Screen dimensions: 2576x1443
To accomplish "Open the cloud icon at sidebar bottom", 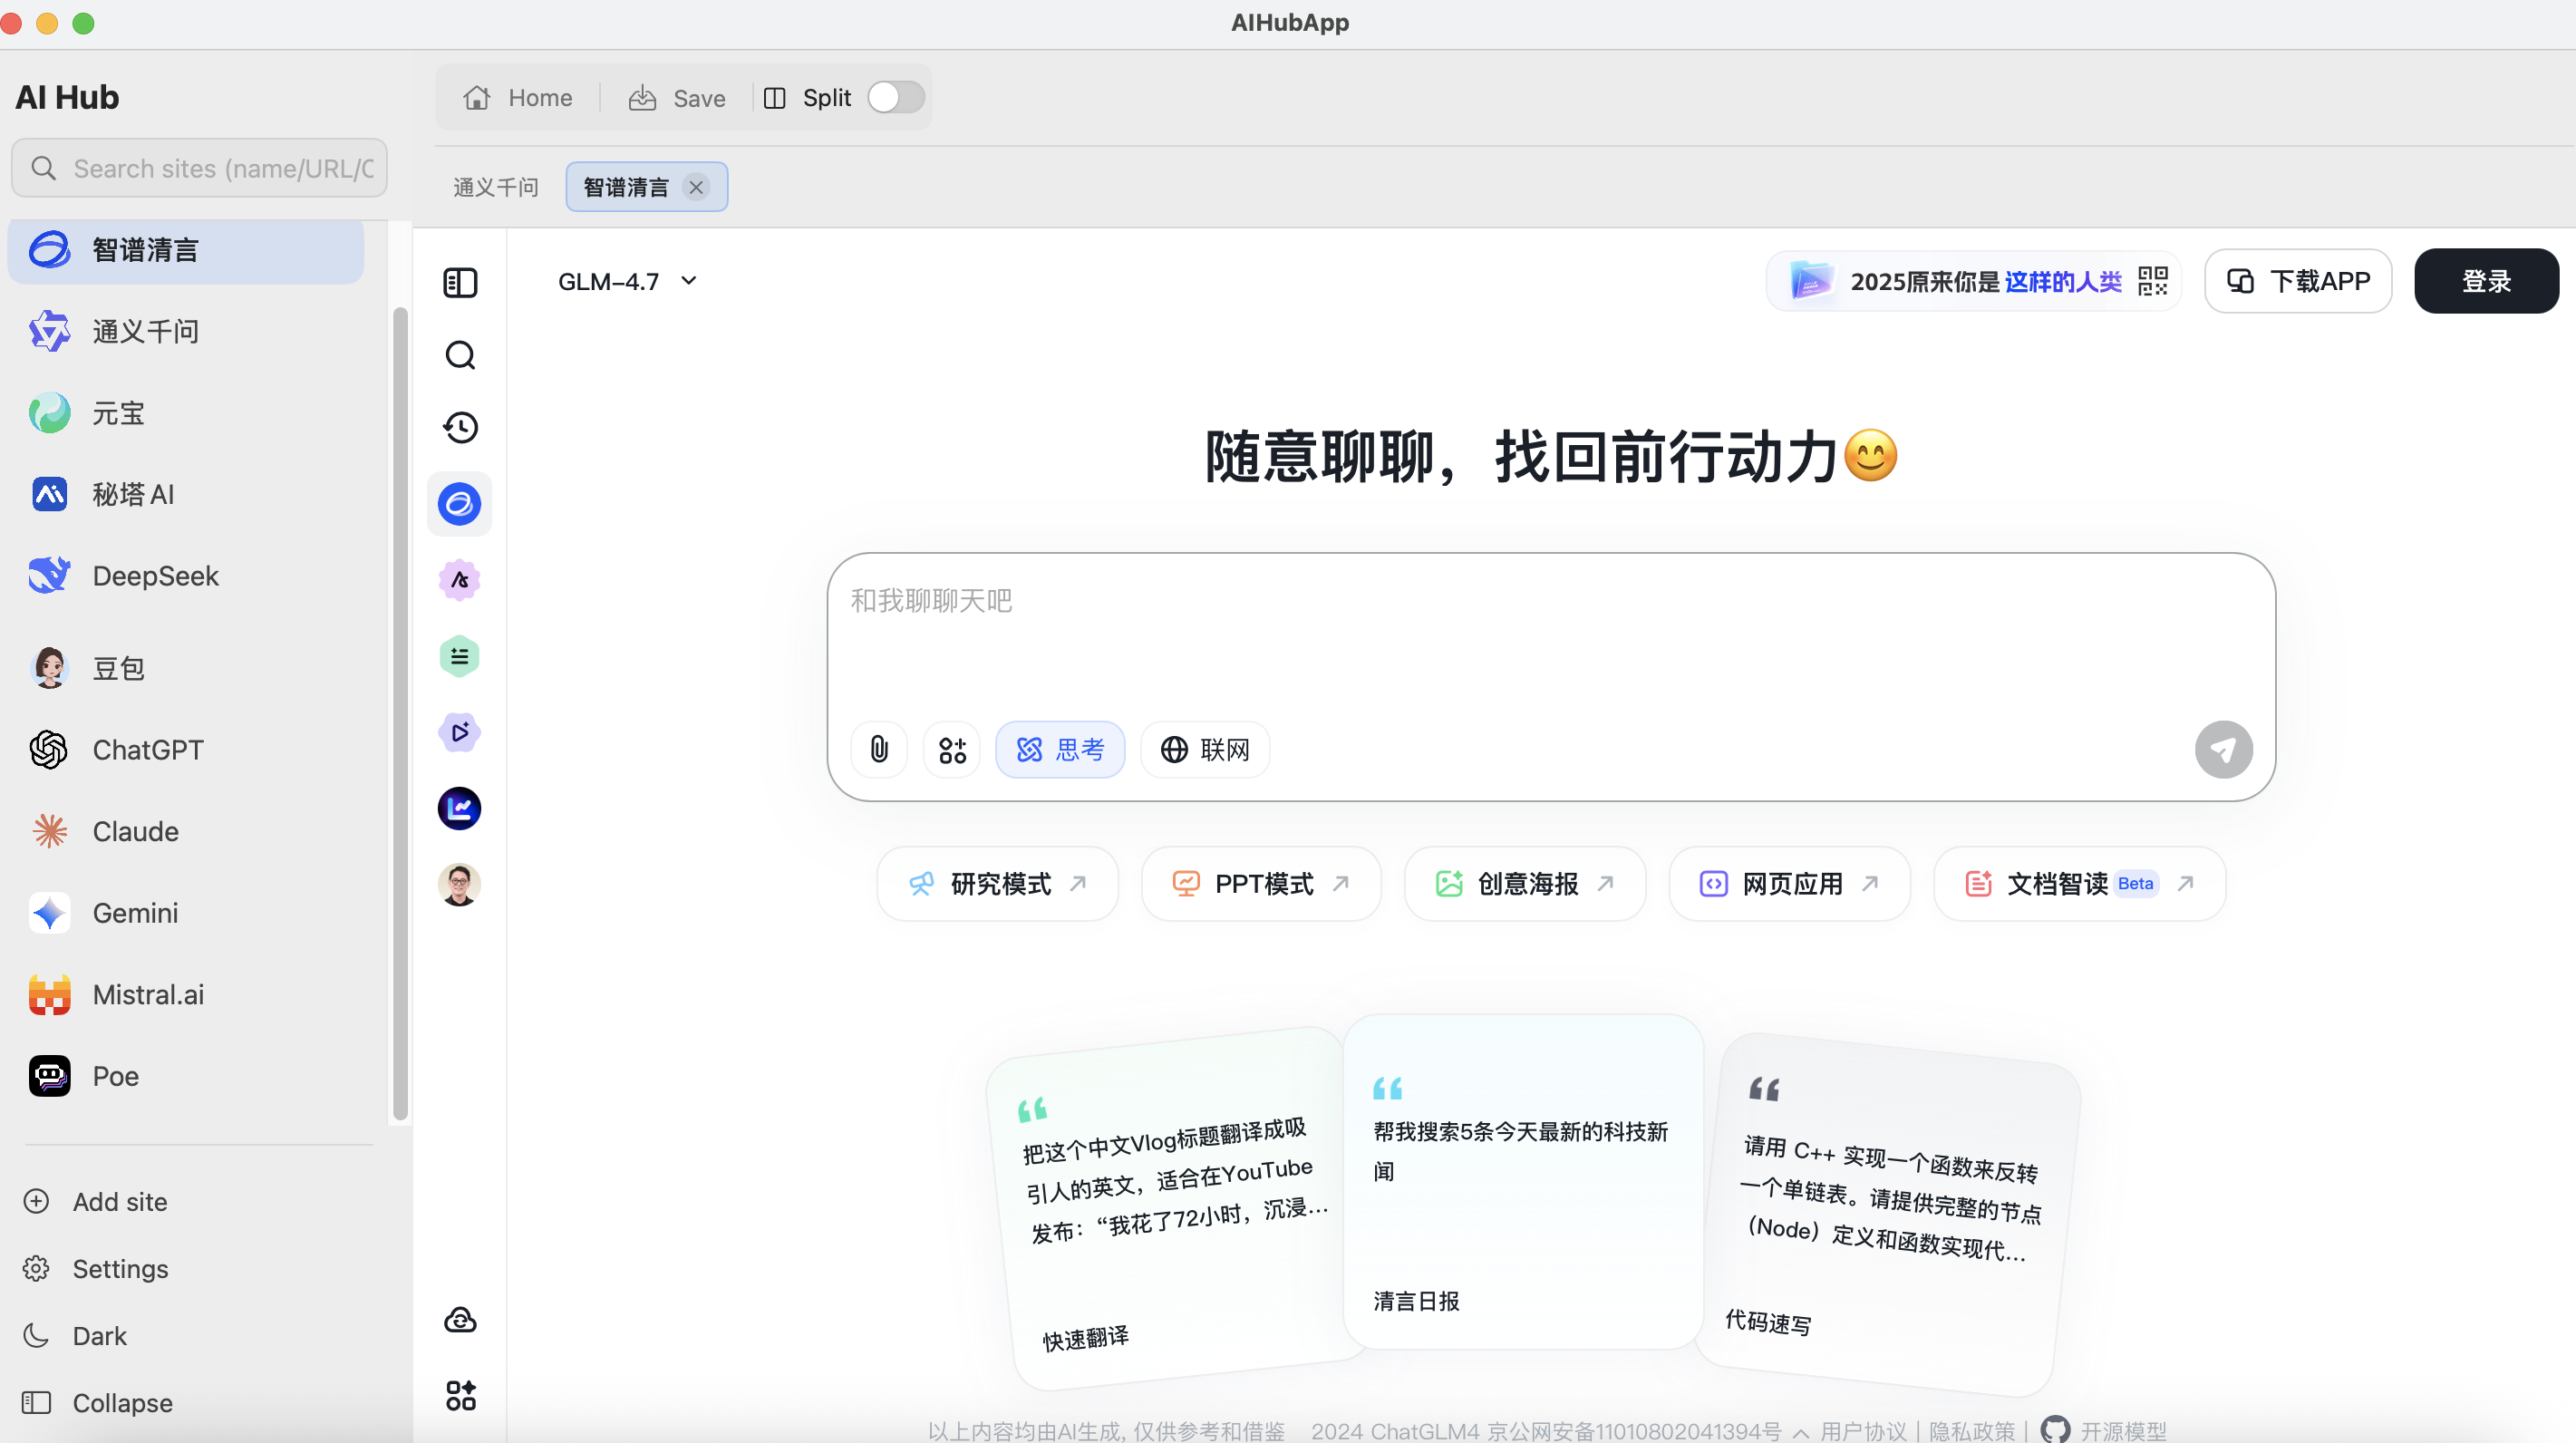I will tap(460, 1320).
